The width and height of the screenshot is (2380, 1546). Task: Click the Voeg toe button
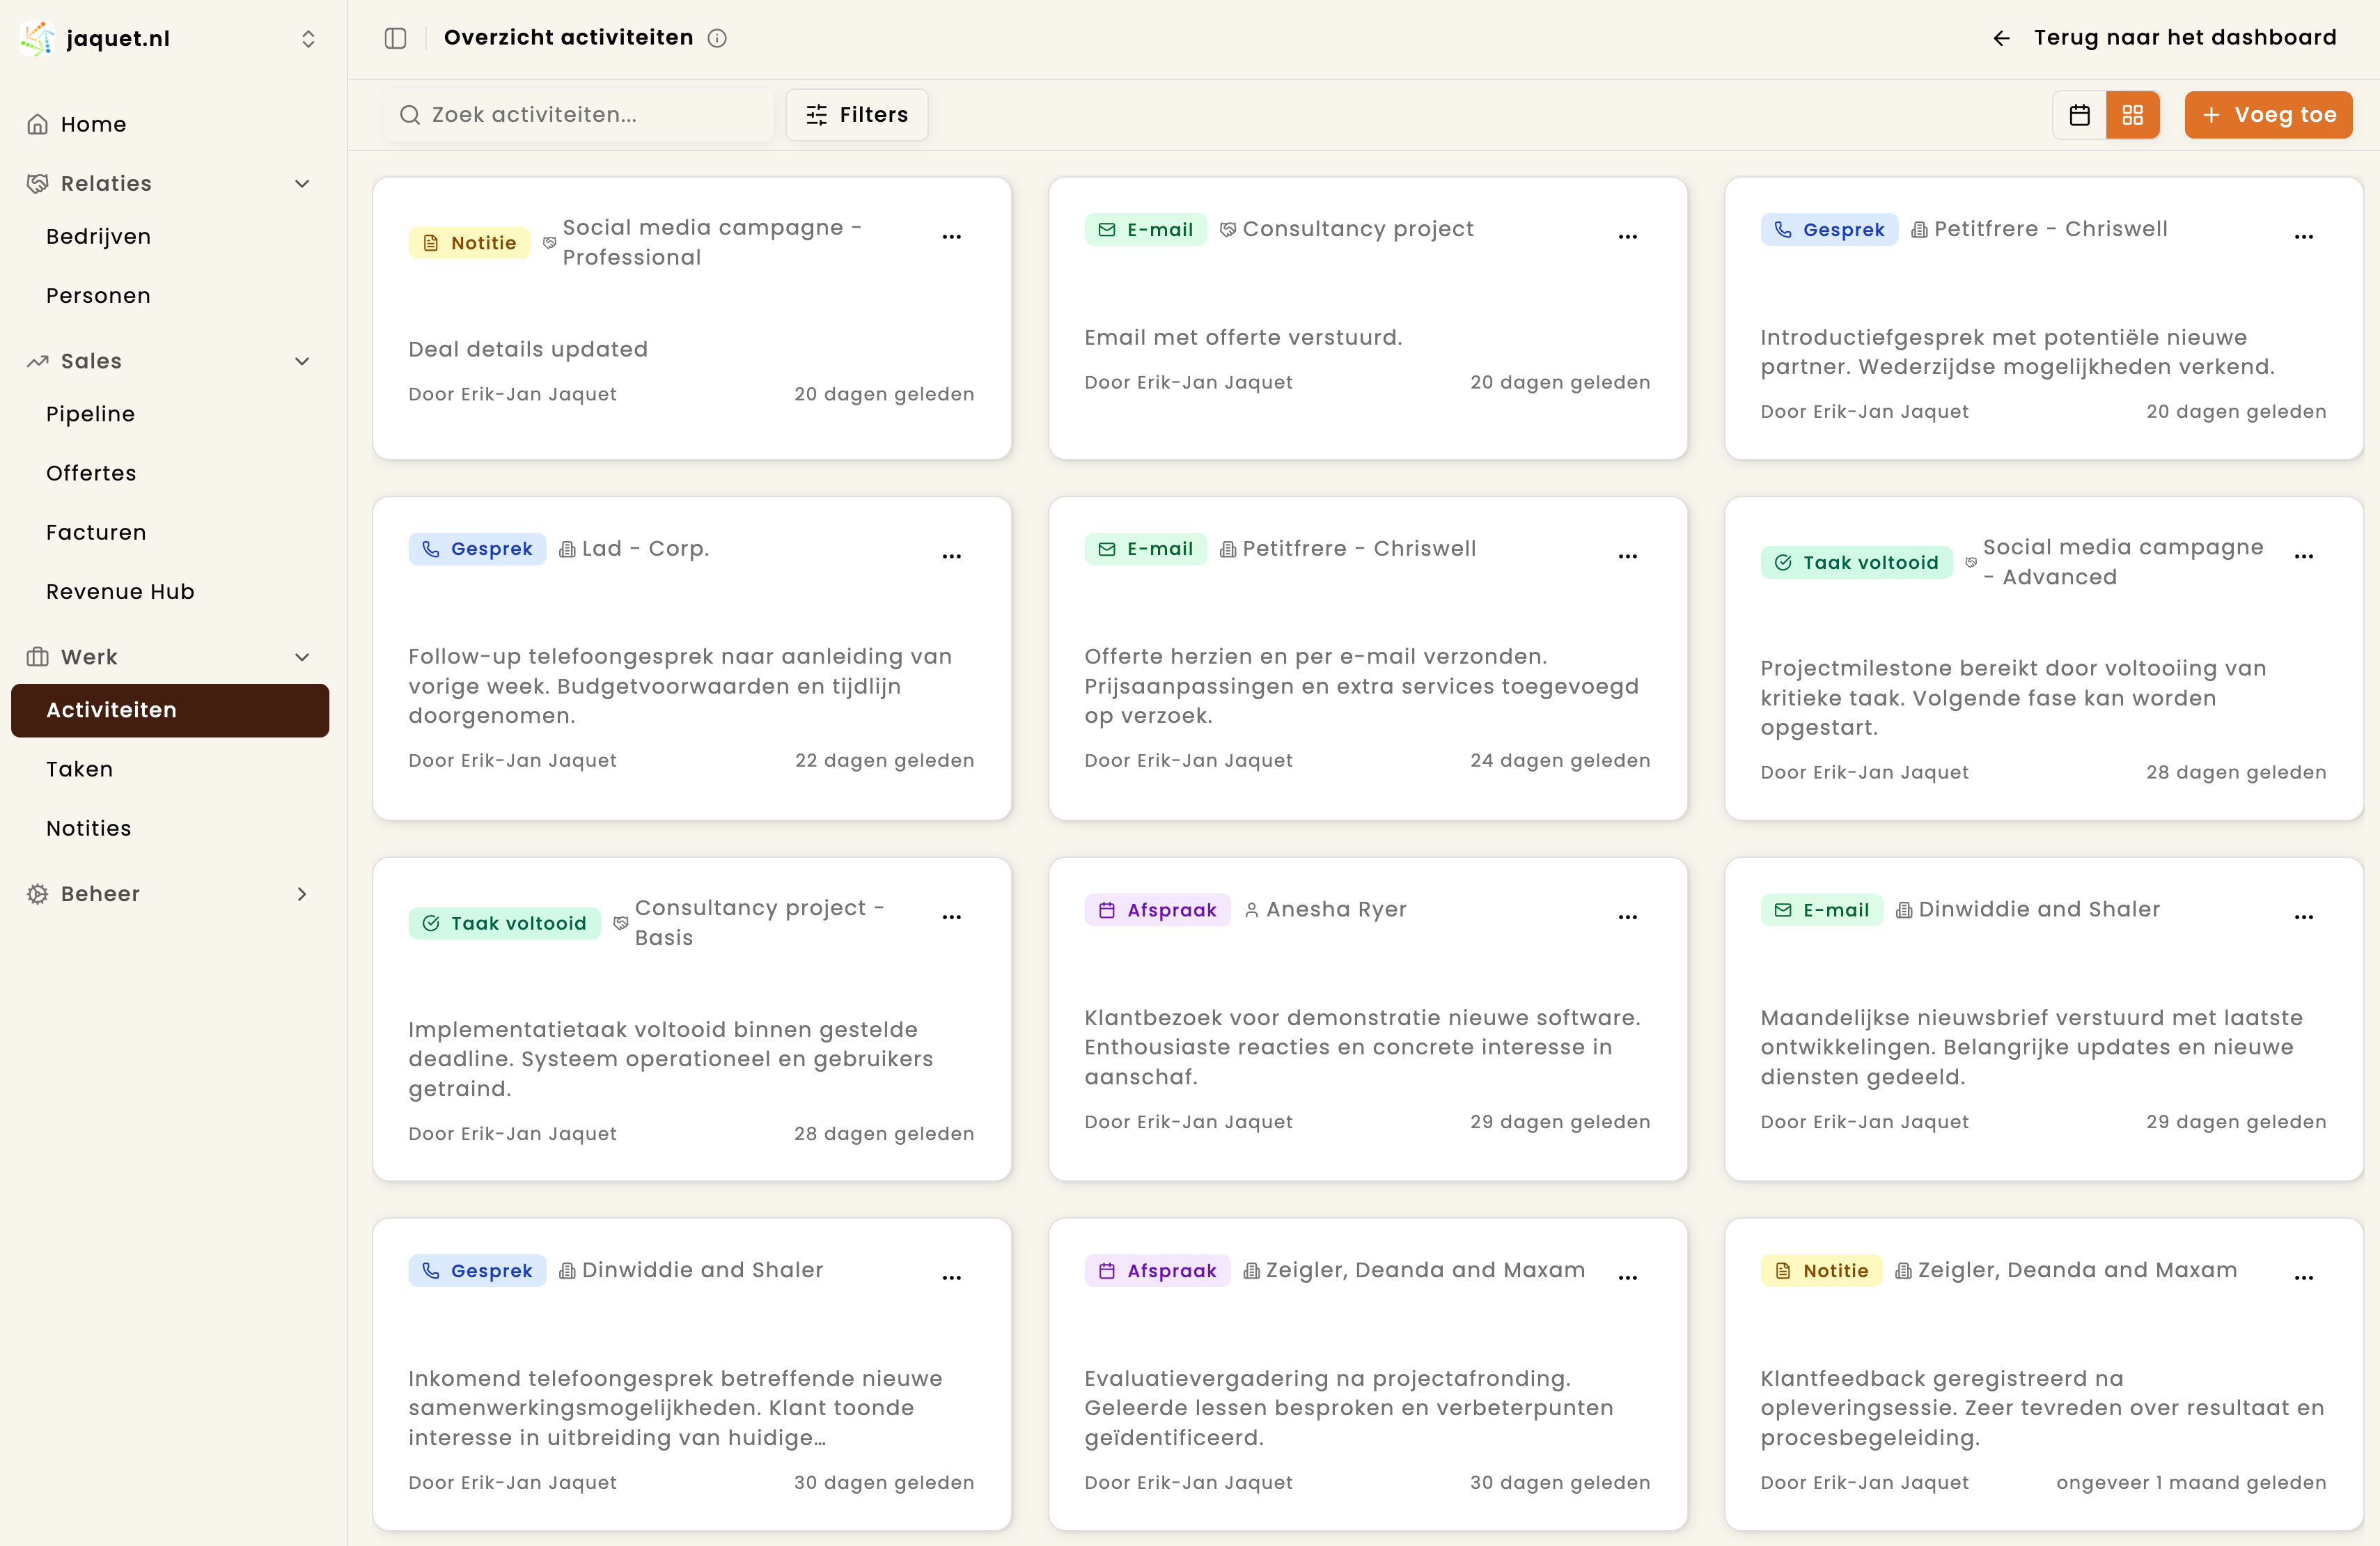(2268, 115)
